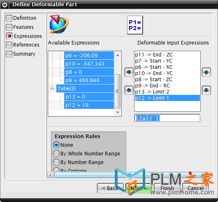Click the available expressions vertical scrollbar thumb
Viewport: 218px width, 202px height.
coord(118,91)
